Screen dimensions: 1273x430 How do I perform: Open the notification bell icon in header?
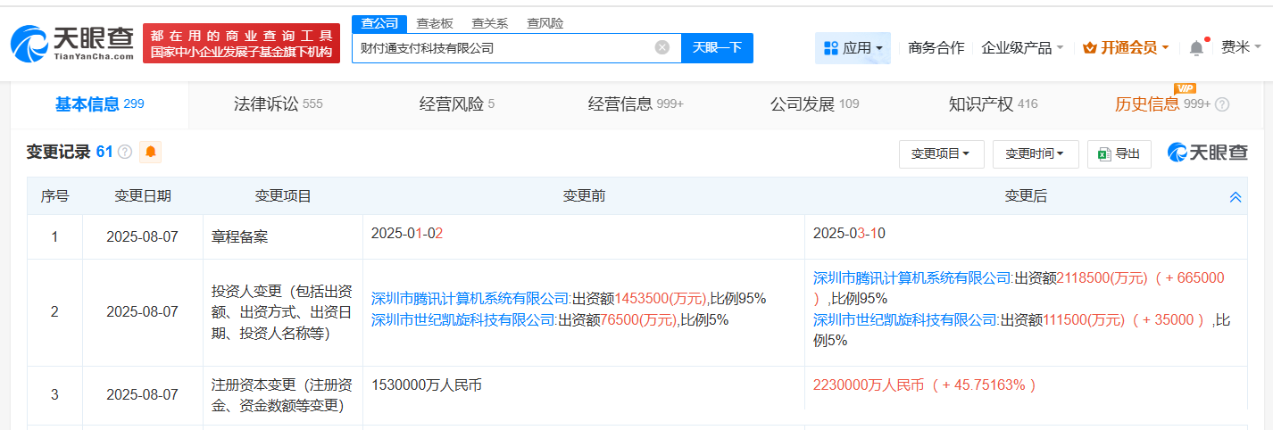[x=1196, y=48]
